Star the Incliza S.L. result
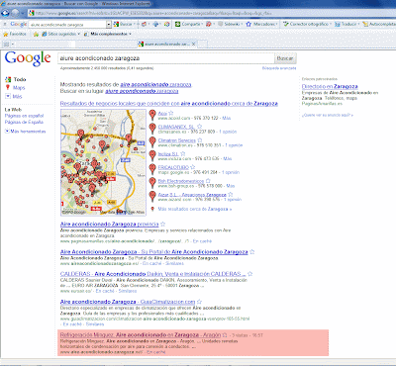396x366 pixels. click(183, 154)
